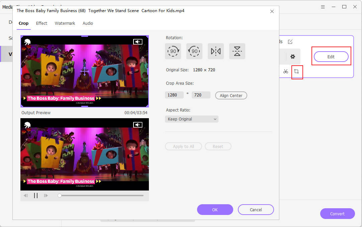
Task: Cancel the crop dialog
Action: click(x=256, y=210)
